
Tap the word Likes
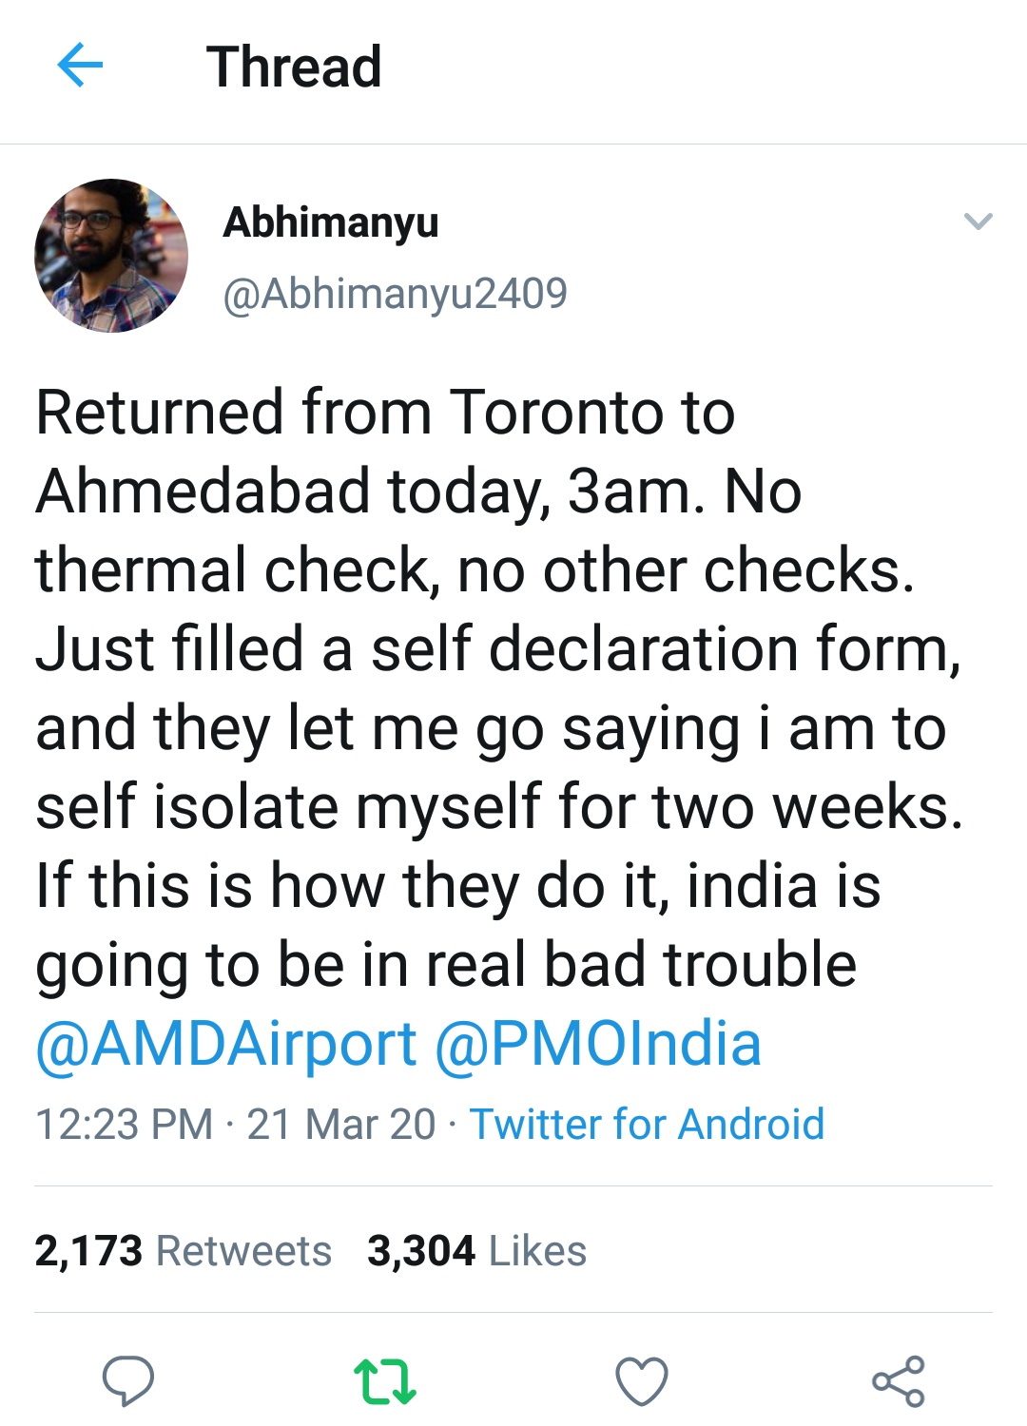pyautogui.click(x=537, y=1251)
